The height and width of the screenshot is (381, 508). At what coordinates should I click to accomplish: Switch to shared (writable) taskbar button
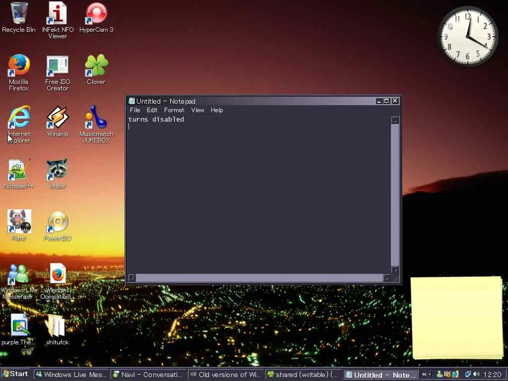[x=303, y=375]
